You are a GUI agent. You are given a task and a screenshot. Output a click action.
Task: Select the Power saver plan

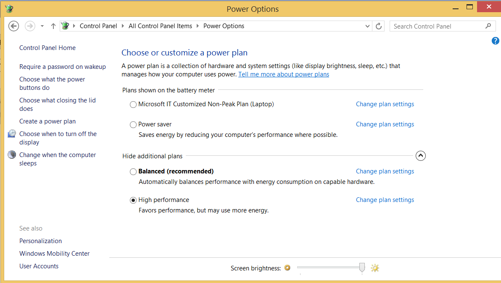coord(133,125)
